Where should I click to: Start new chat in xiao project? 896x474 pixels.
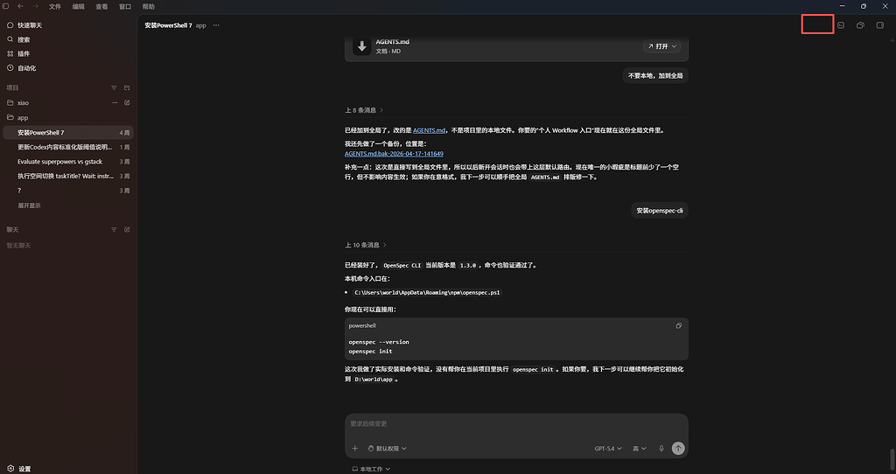[127, 103]
